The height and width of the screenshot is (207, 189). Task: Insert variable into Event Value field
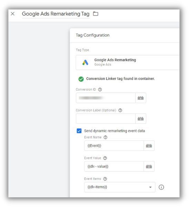coord(149,166)
